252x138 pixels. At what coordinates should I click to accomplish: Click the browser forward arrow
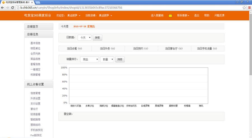pos(8,8)
